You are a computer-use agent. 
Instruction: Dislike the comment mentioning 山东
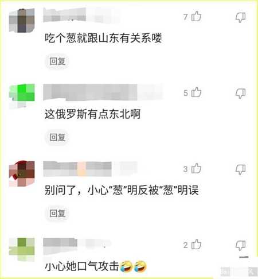point(240,17)
